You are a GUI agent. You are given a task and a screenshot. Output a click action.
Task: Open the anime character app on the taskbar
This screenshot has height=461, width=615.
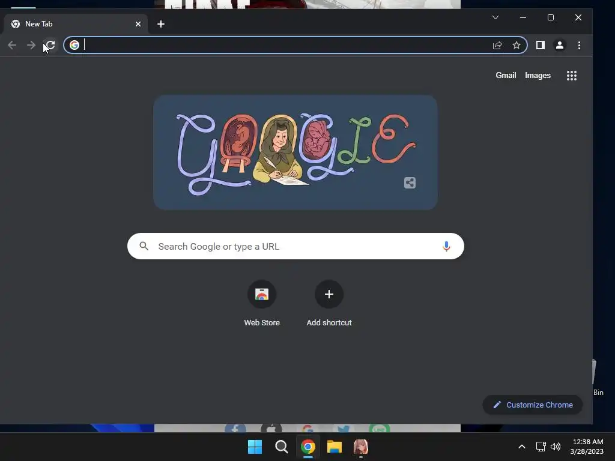[361, 447]
